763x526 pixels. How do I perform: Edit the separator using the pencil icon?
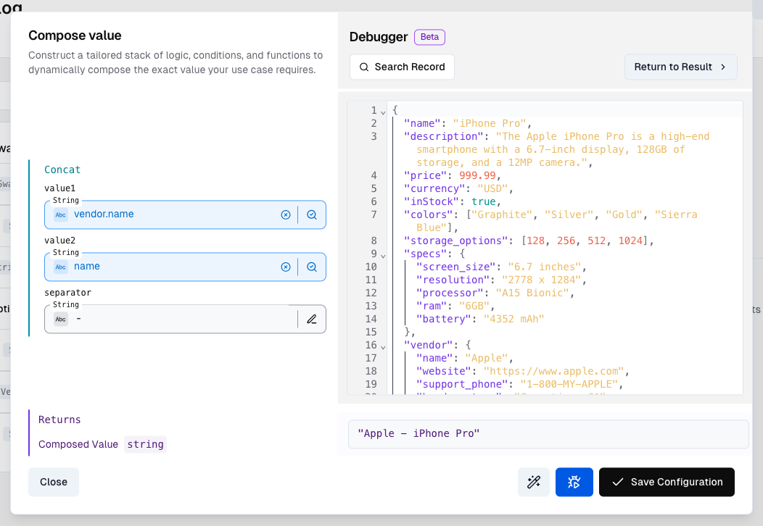[x=312, y=319]
